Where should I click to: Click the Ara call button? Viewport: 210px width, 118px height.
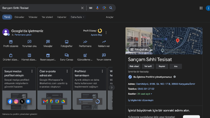pyautogui.click(x=176, y=66)
